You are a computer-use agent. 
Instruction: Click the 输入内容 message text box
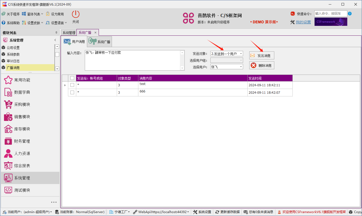[135, 60]
